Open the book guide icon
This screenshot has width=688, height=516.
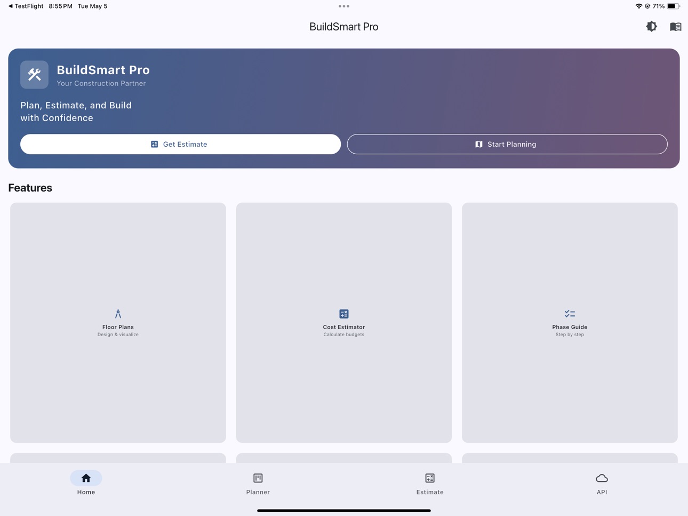point(675,27)
